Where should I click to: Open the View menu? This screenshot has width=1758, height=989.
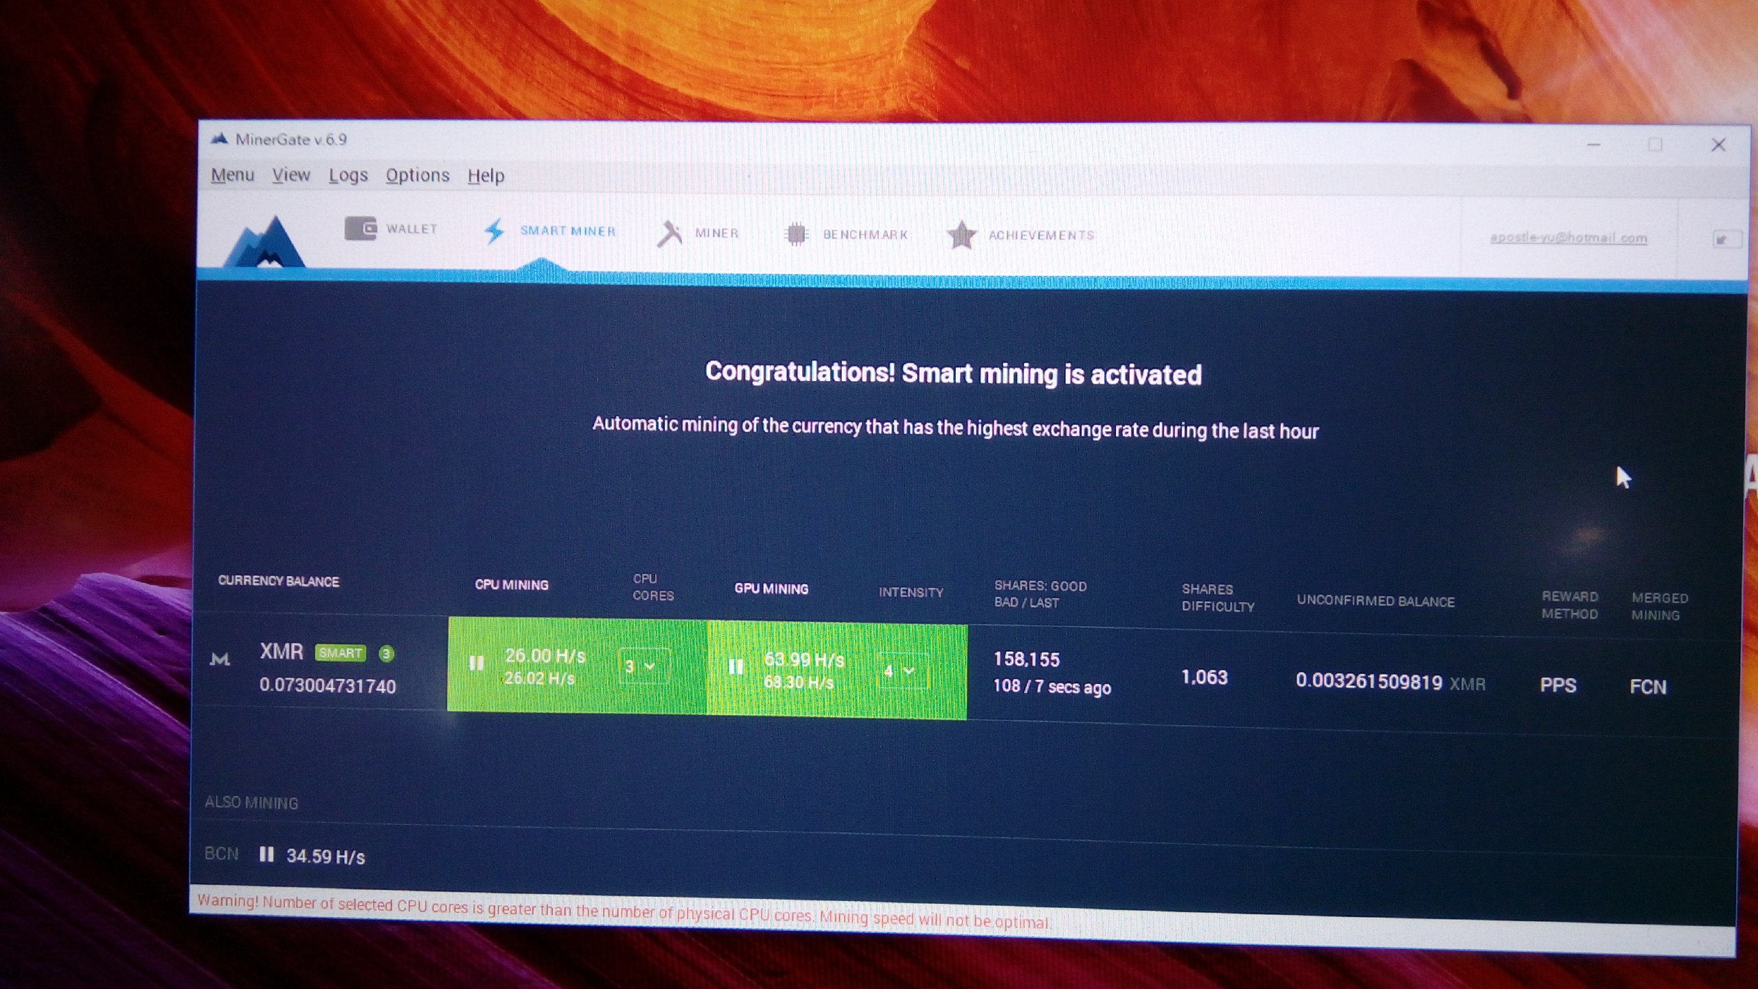point(291,176)
